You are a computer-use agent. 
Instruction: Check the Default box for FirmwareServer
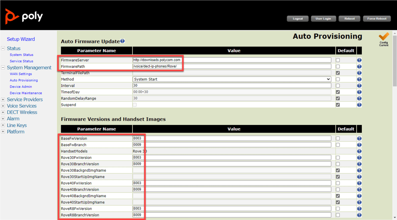point(338,60)
